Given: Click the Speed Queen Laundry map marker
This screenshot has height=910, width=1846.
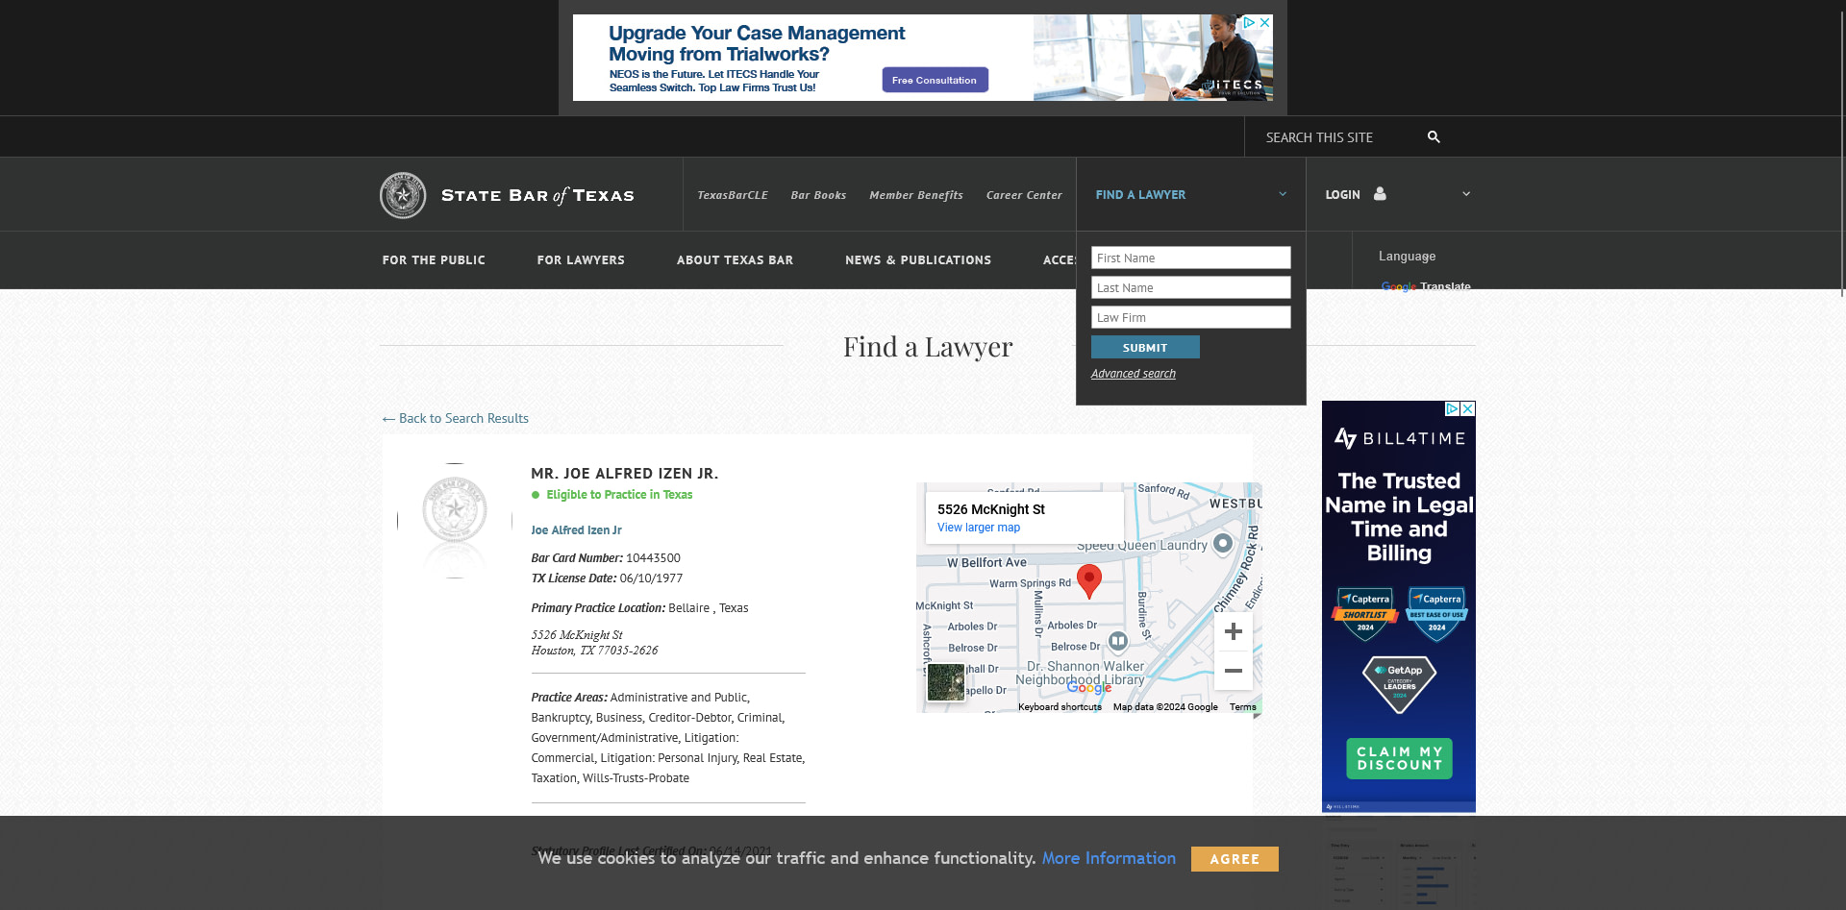Looking at the screenshot, I should click(x=1222, y=543).
